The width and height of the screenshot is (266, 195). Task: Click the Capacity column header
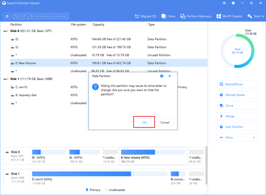(x=98, y=25)
